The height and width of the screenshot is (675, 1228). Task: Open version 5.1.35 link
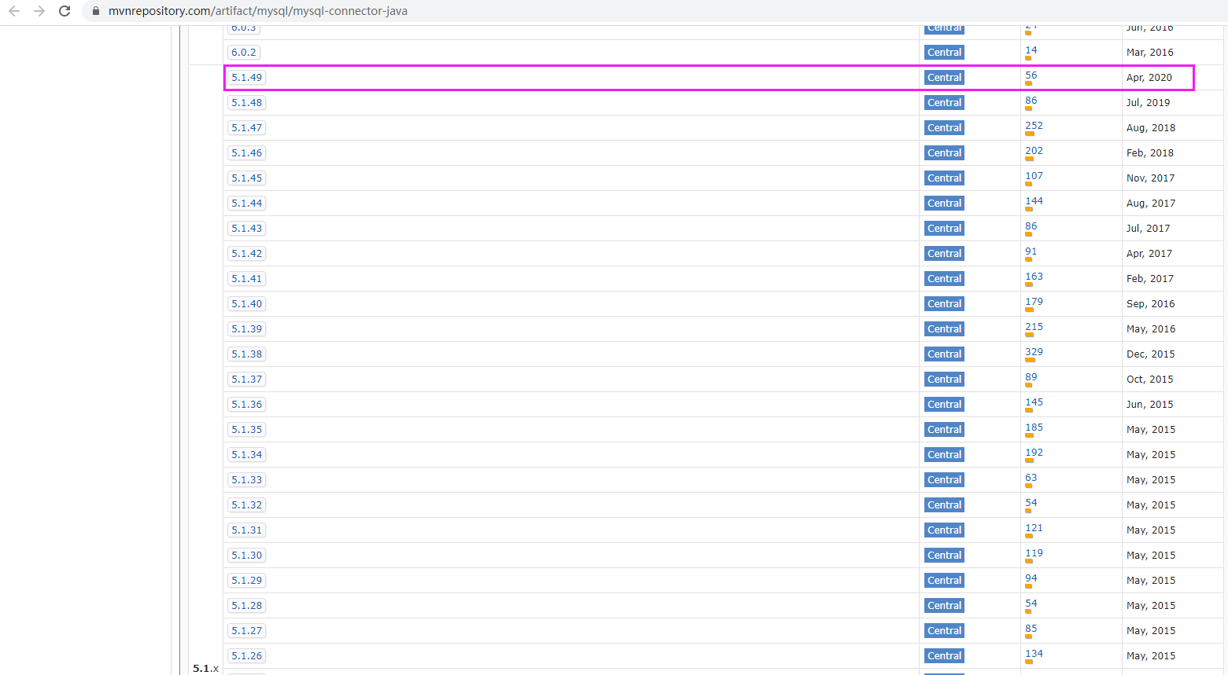coord(247,430)
